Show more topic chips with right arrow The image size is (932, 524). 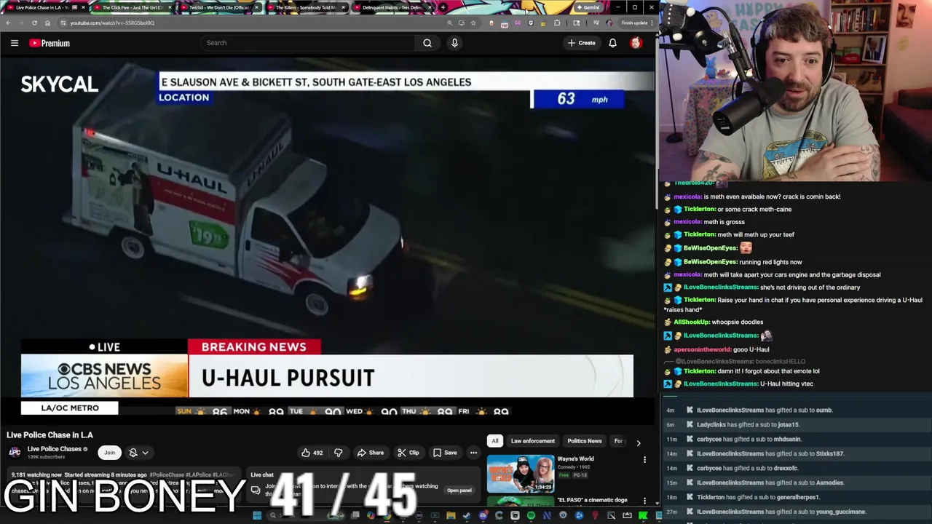point(639,442)
